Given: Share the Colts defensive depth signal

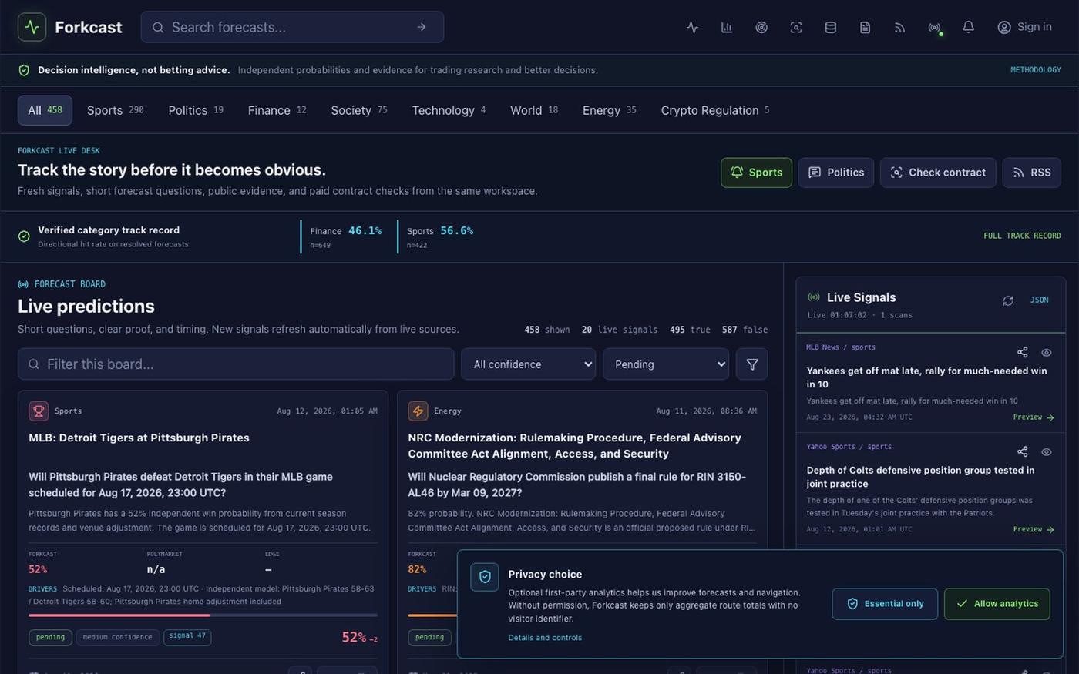Looking at the screenshot, I should pos(1023,451).
